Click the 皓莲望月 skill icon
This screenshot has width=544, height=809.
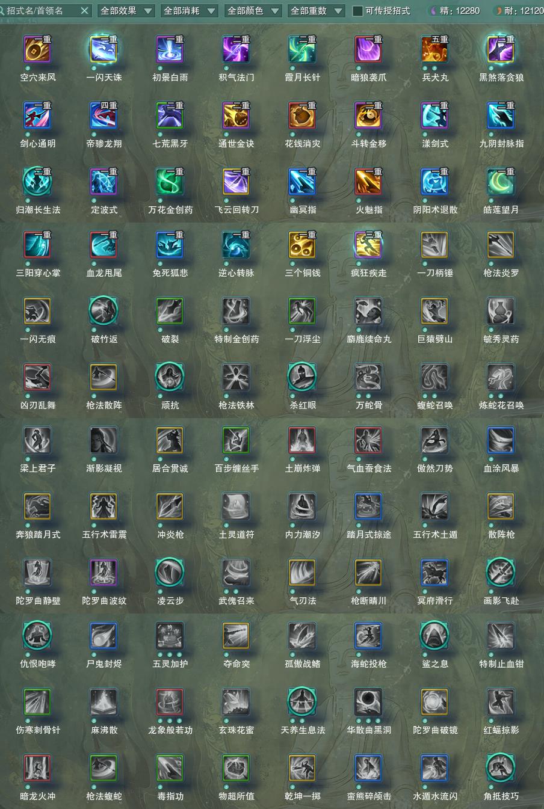pyautogui.click(x=501, y=182)
